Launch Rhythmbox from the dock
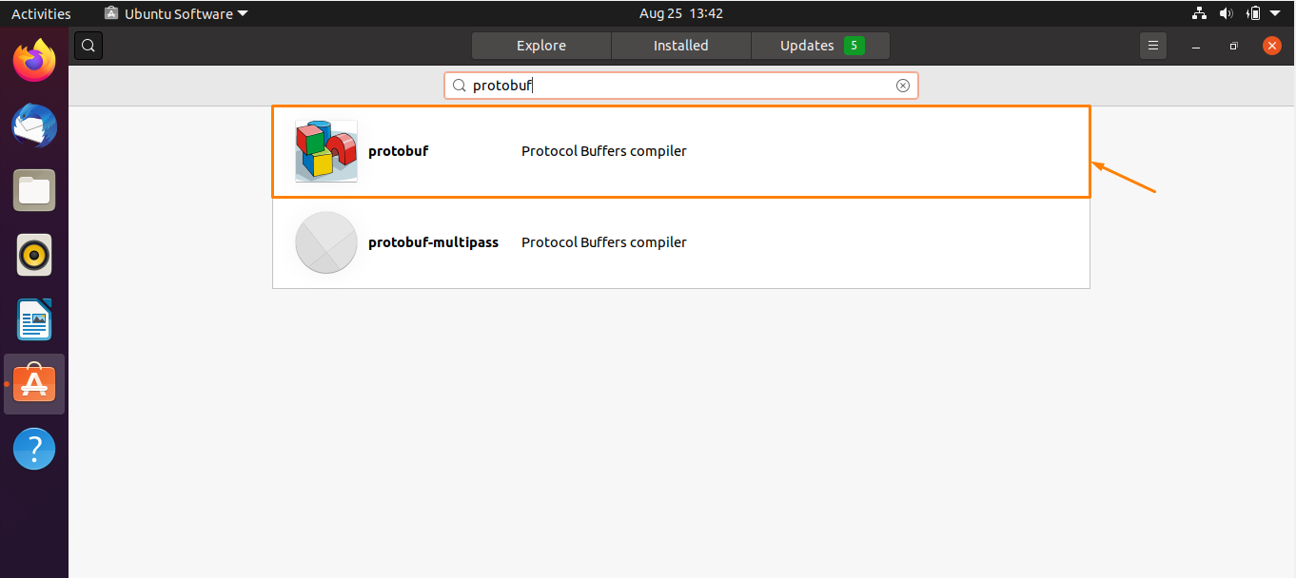The height and width of the screenshot is (578, 1296). click(34, 255)
